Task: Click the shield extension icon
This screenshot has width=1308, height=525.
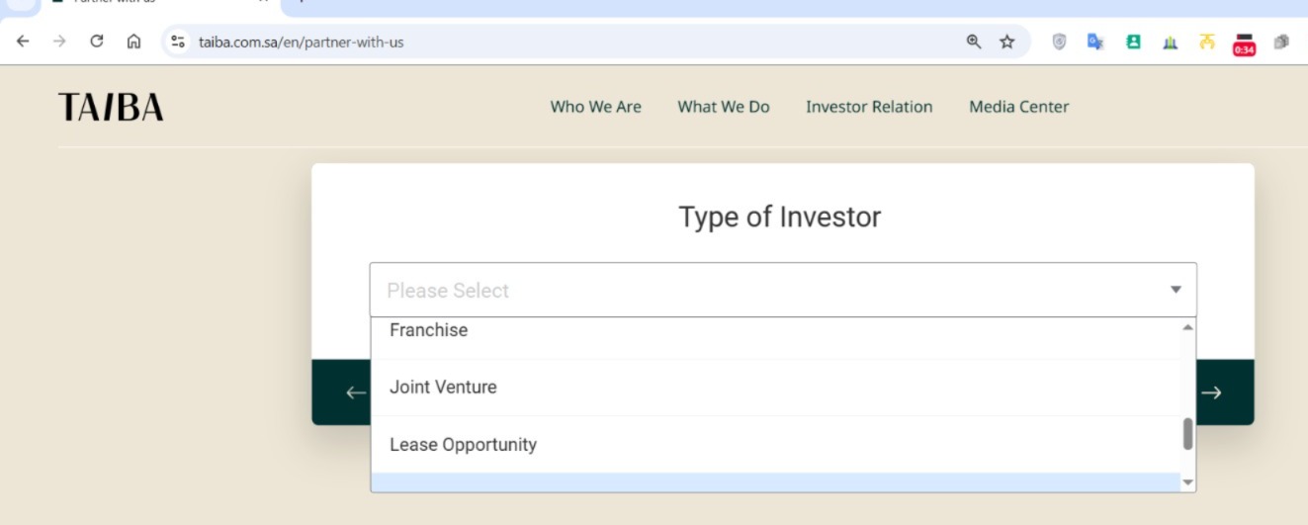Action: (x=1059, y=42)
